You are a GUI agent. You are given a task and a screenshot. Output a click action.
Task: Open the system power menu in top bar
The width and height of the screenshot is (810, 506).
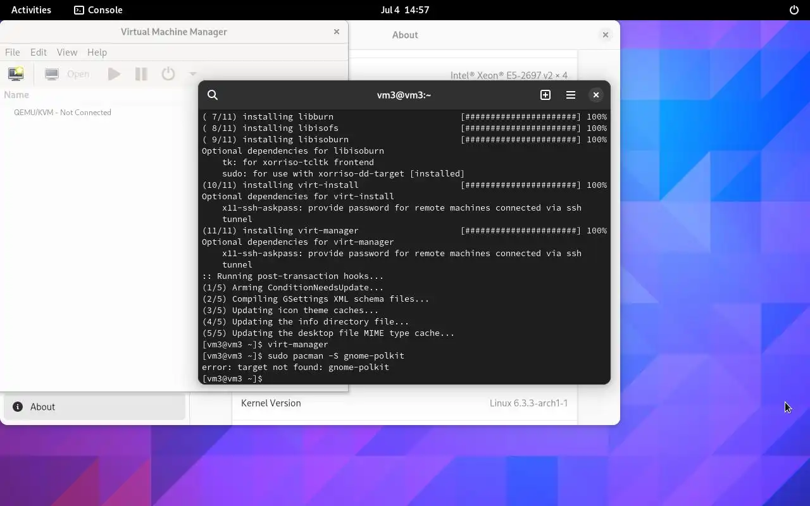pos(794,10)
